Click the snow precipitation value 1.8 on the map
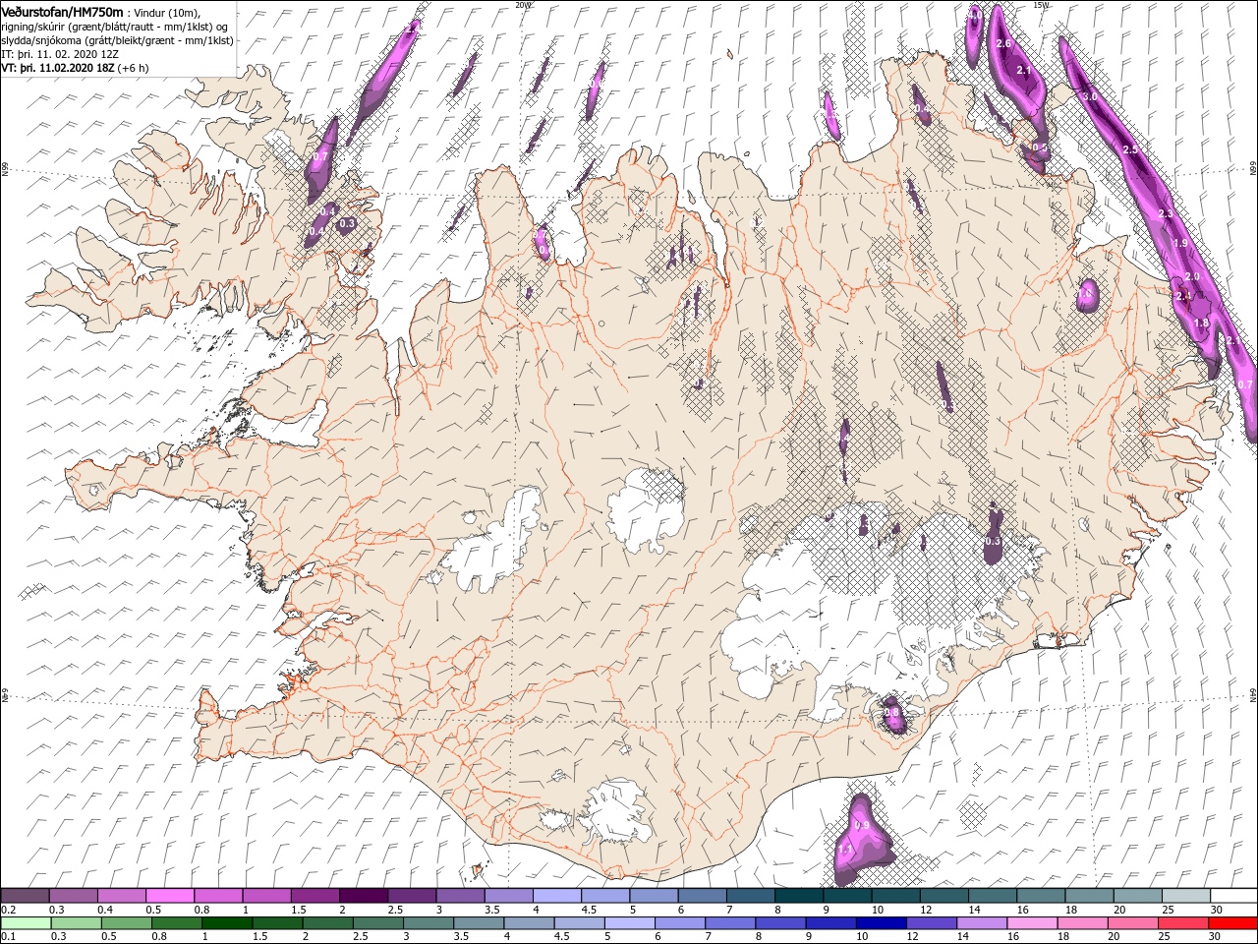The width and height of the screenshot is (1258, 944). pos(1200,323)
